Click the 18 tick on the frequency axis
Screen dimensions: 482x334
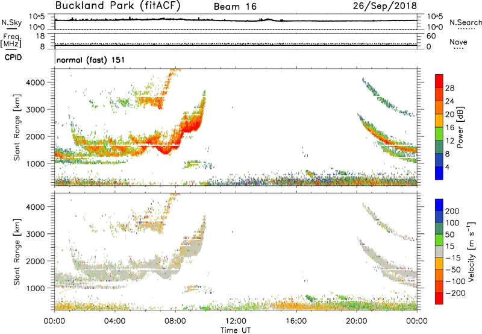pyautogui.click(x=40, y=36)
